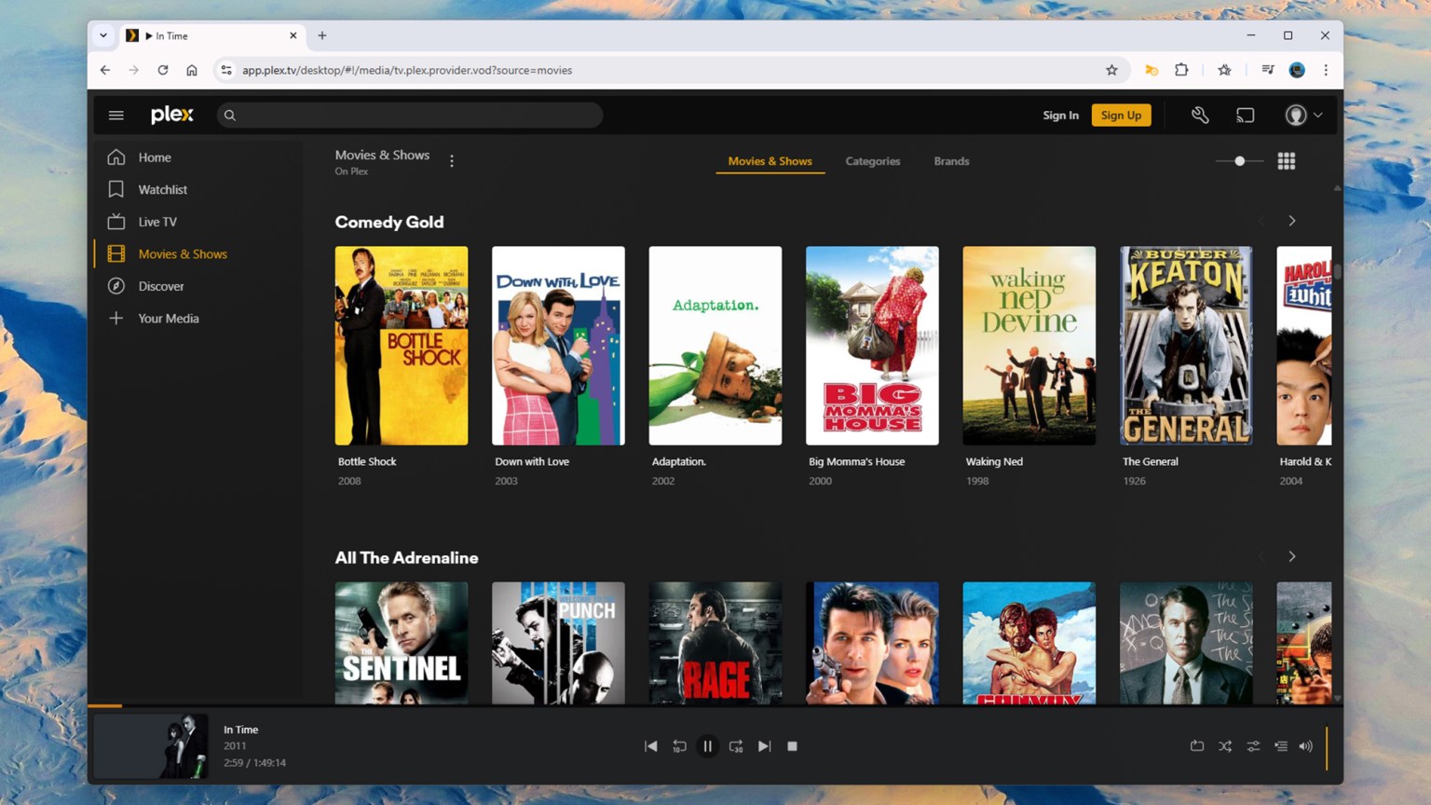Click the Sign Up button
Image resolution: width=1431 pixels, height=805 pixels.
[1121, 115]
